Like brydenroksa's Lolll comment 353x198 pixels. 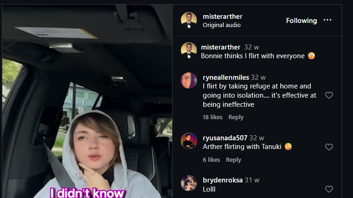click(x=329, y=189)
